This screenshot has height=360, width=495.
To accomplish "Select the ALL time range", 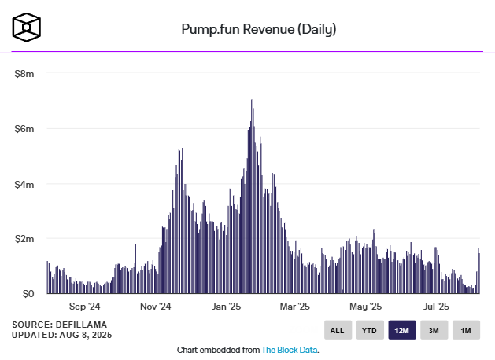I will 338,330.
